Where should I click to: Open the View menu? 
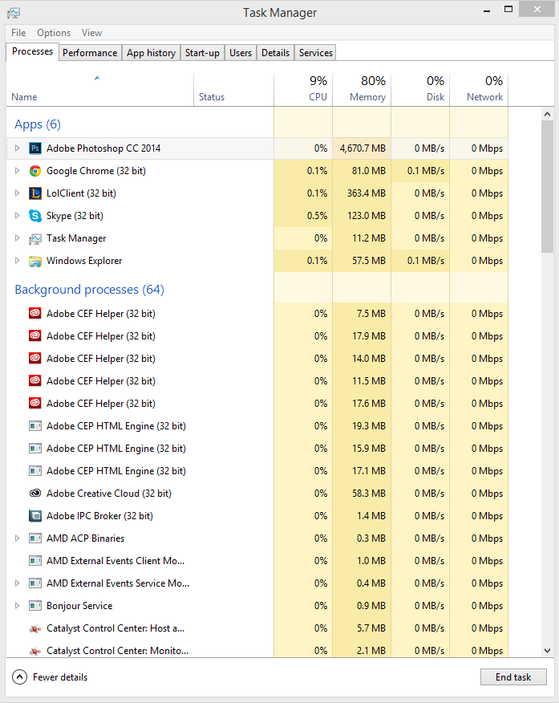(91, 33)
